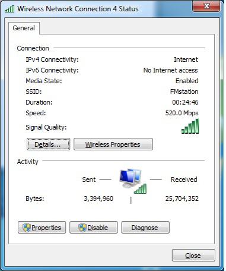Click the Signal Quality green bars indicator
The width and height of the screenshot is (226, 271).
190,126
